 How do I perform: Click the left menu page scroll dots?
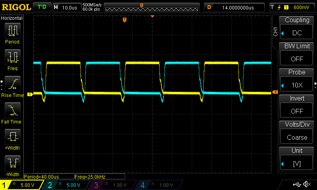[x=2, y=85]
